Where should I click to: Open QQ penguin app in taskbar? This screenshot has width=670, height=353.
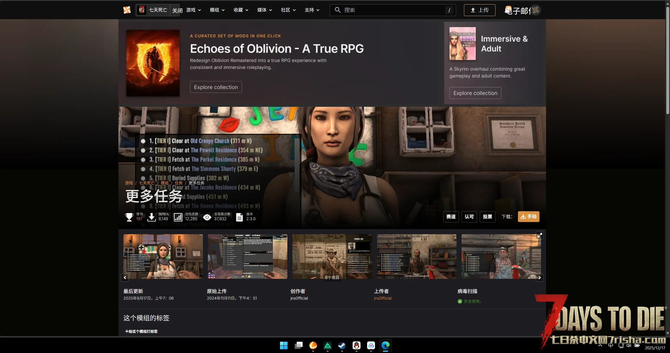[x=356, y=345]
